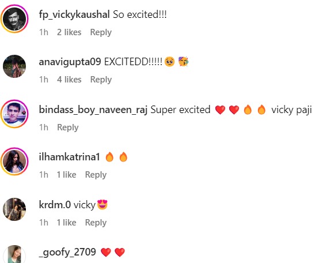Reply to ilhamkatrina1's fire emoji comment
The image size is (315, 263).
(96, 175)
